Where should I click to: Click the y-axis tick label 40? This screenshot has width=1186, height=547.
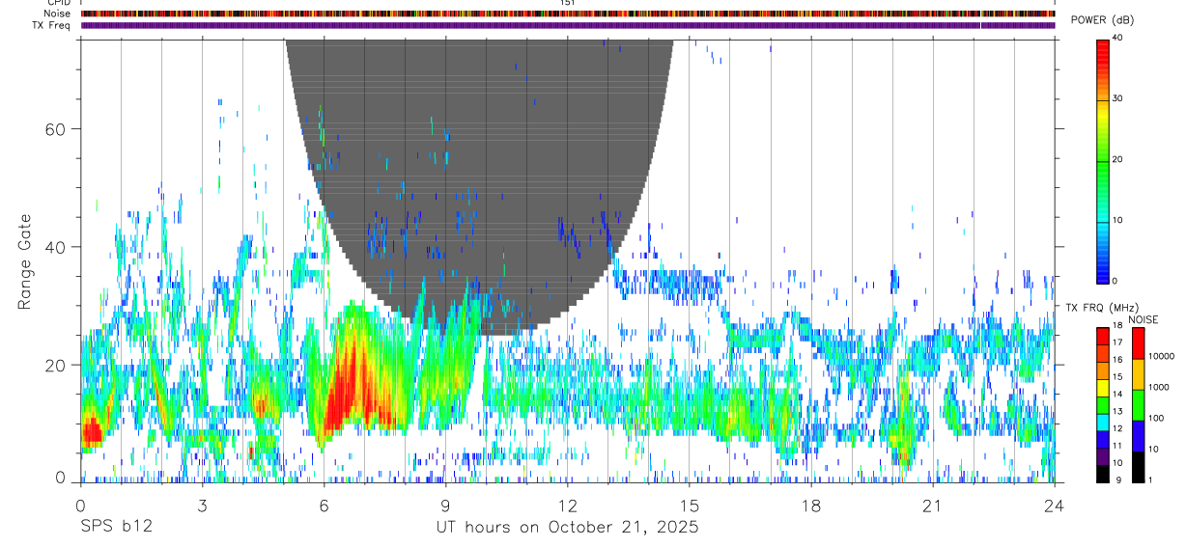click(x=53, y=247)
